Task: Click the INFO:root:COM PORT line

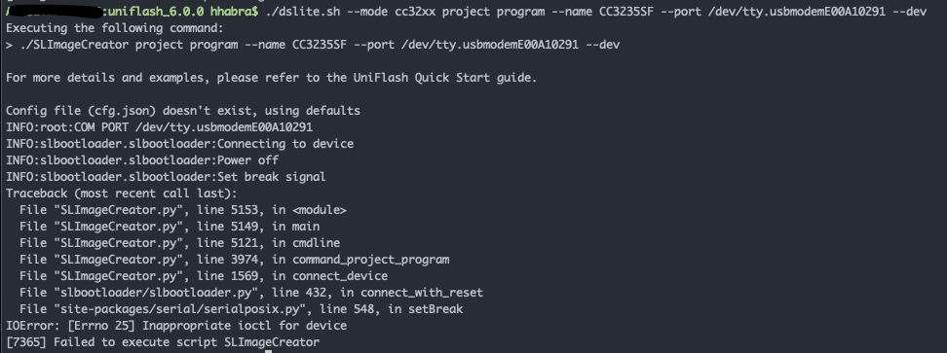Action: coord(160,127)
